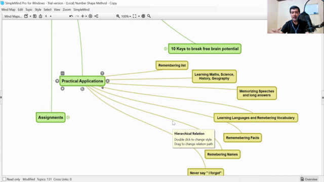Click plus handle right of Practical Applications
Screen dimensions: 324x182
[108, 81]
